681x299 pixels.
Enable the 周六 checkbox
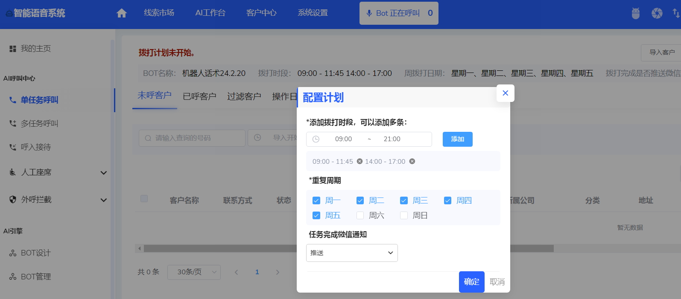360,215
